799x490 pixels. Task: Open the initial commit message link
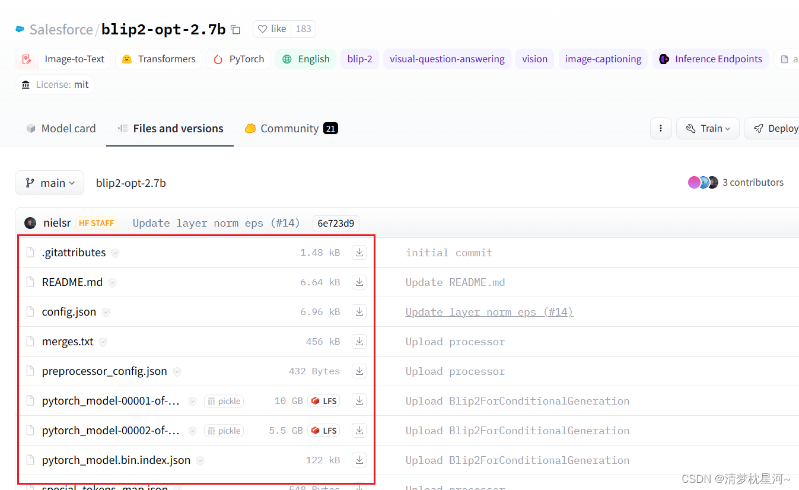click(x=449, y=253)
